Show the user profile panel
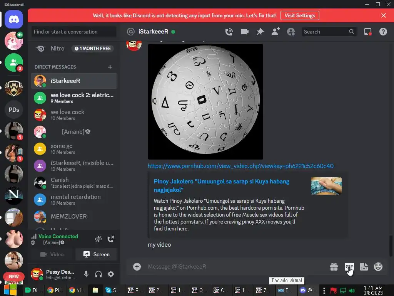 291,32
